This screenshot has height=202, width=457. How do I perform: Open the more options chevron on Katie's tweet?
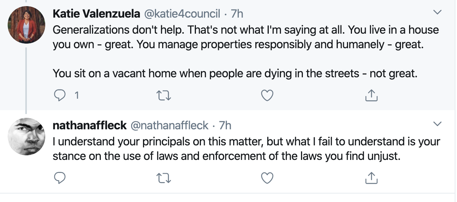[x=437, y=13]
